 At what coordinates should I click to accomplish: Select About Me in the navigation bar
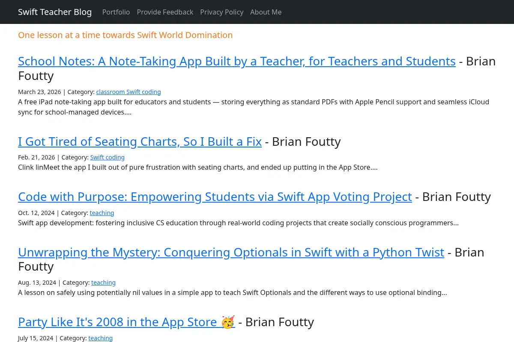[x=266, y=12]
